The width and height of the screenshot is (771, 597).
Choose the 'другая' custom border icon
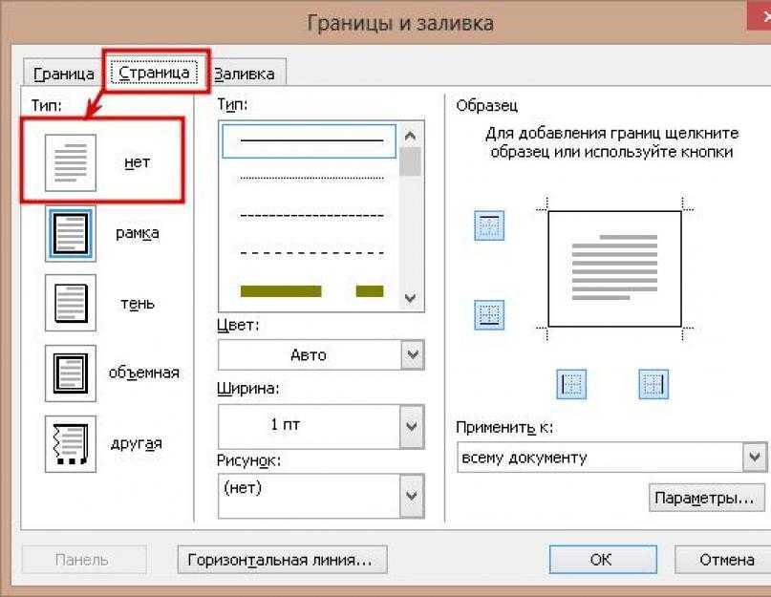click(71, 444)
